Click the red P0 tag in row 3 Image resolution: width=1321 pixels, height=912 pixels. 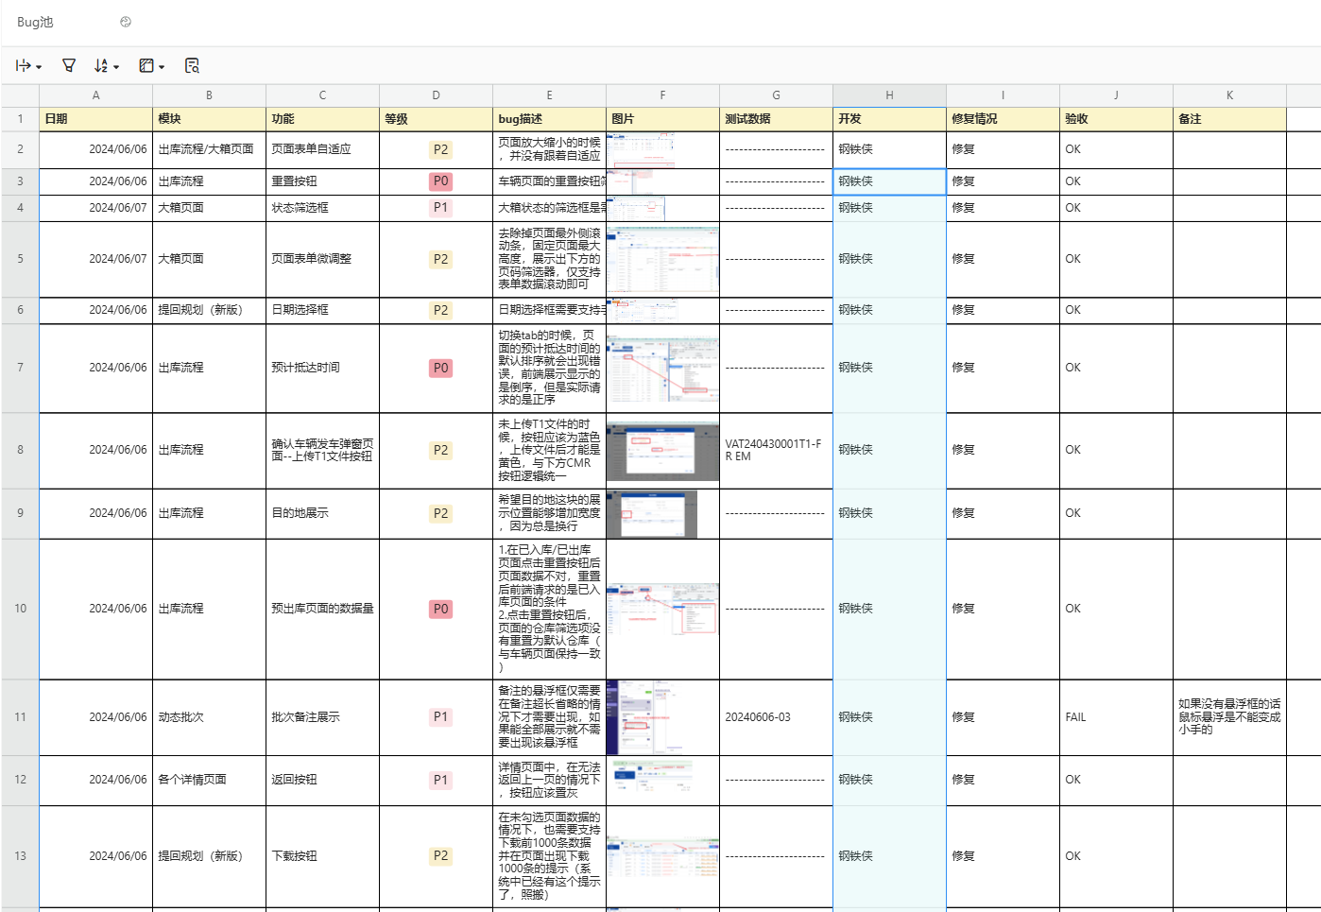(x=440, y=181)
